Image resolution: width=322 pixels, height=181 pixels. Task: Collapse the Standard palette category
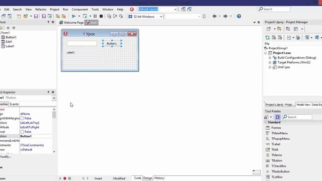[266, 122]
